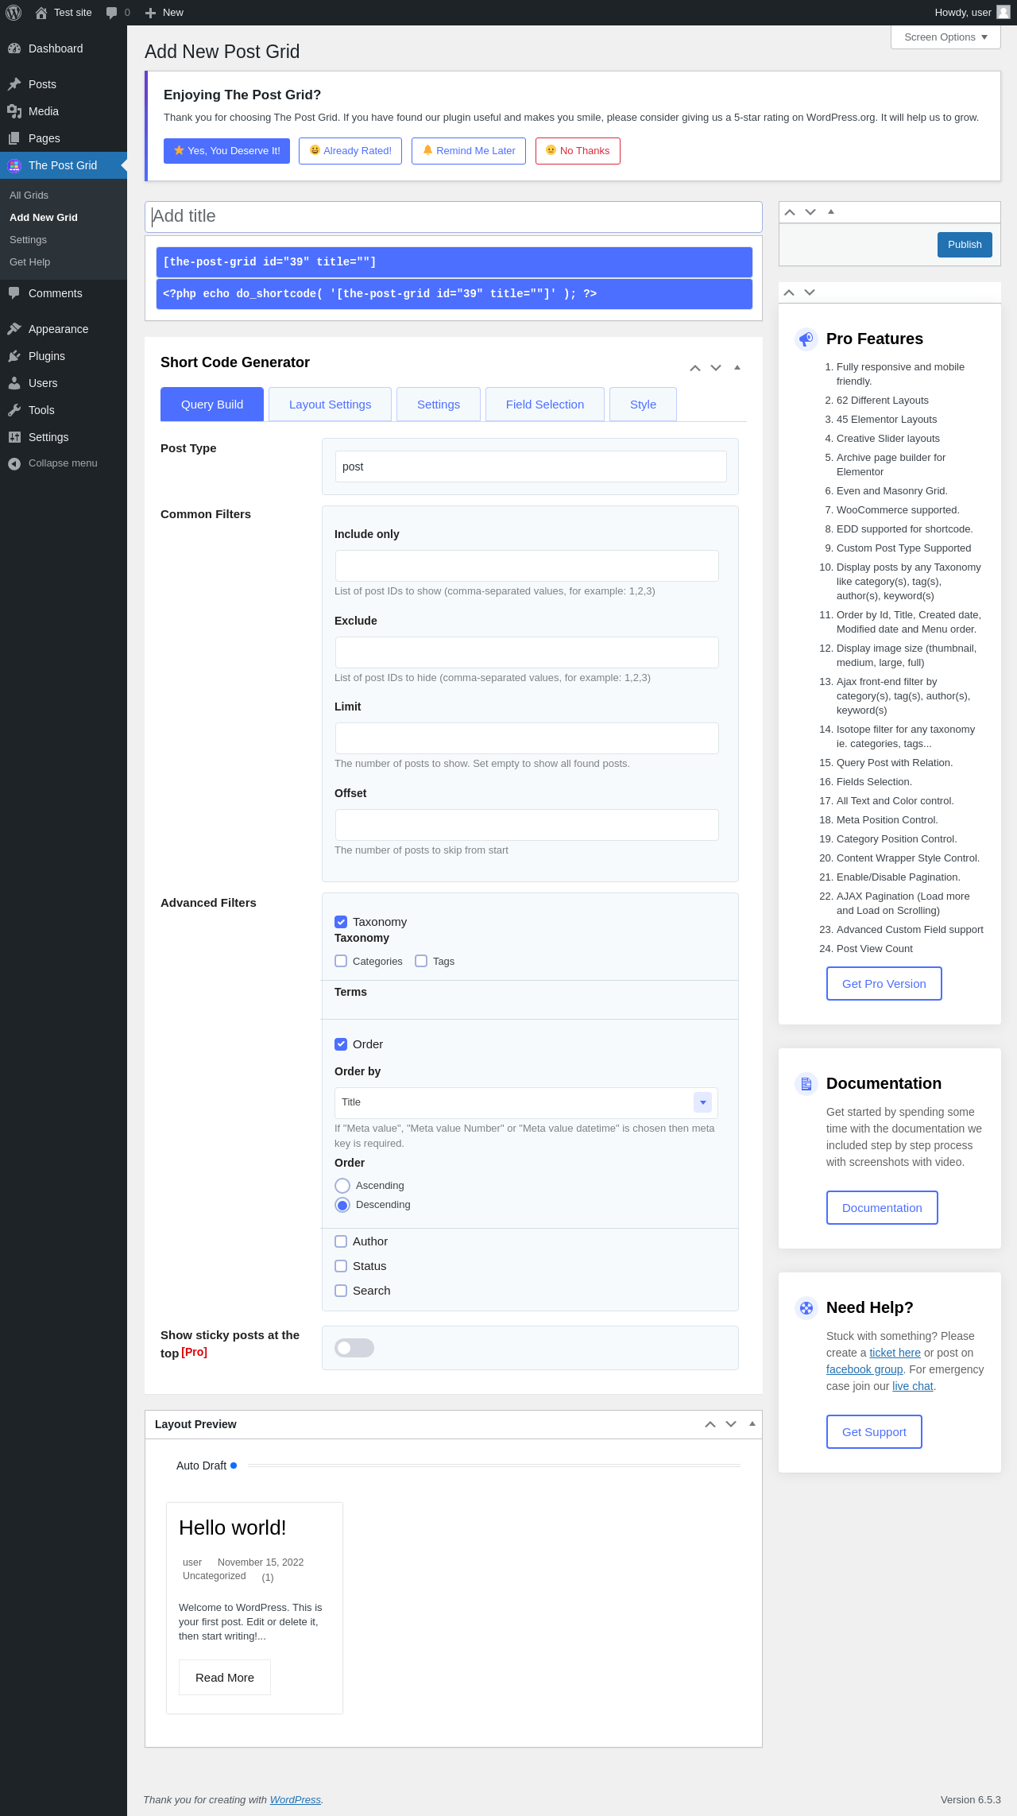Collapse the Layout Preview panel triangle
The height and width of the screenshot is (1816, 1017).
click(752, 1423)
